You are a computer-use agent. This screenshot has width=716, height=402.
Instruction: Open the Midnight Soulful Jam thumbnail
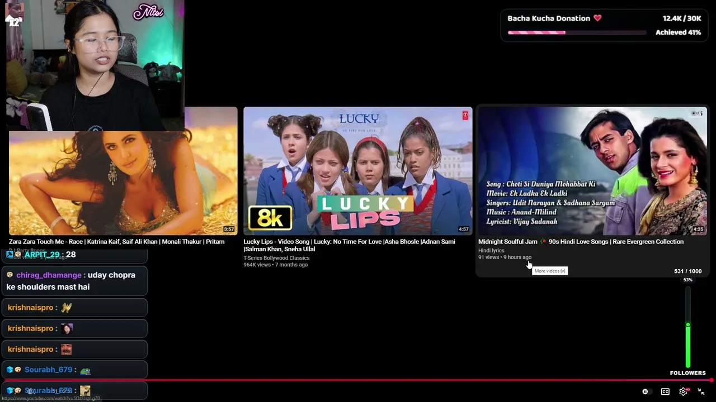[592, 171]
